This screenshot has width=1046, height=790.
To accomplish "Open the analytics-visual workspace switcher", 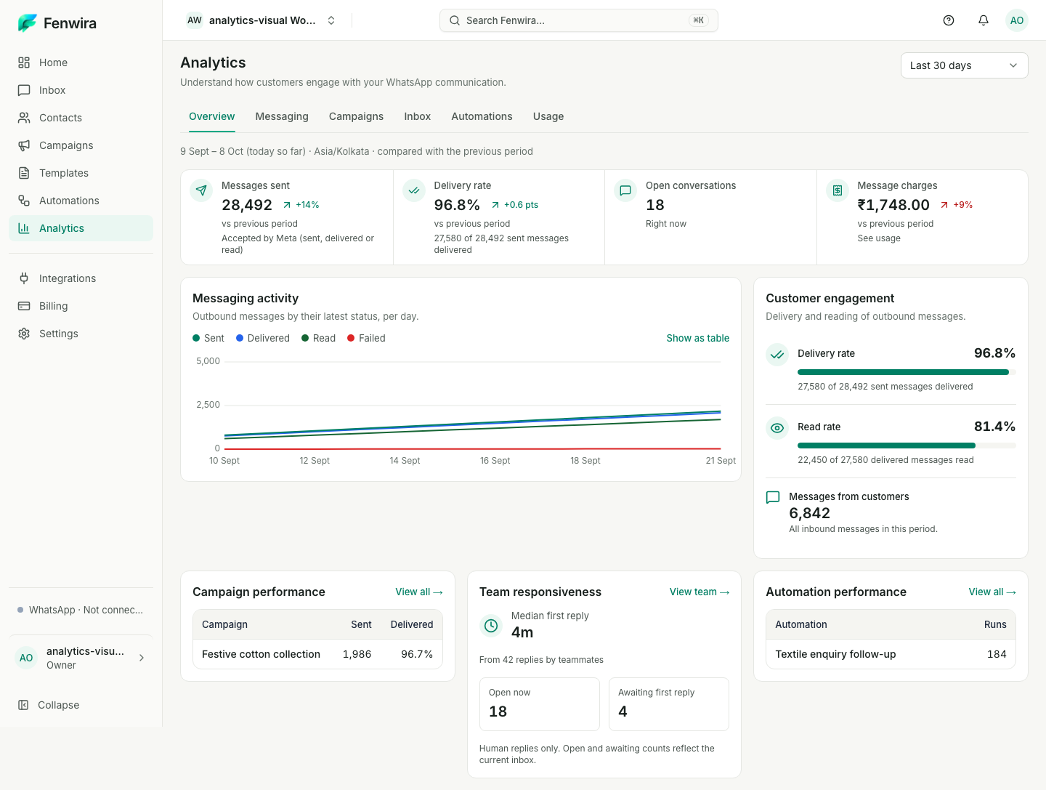I will (x=261, y=20).
